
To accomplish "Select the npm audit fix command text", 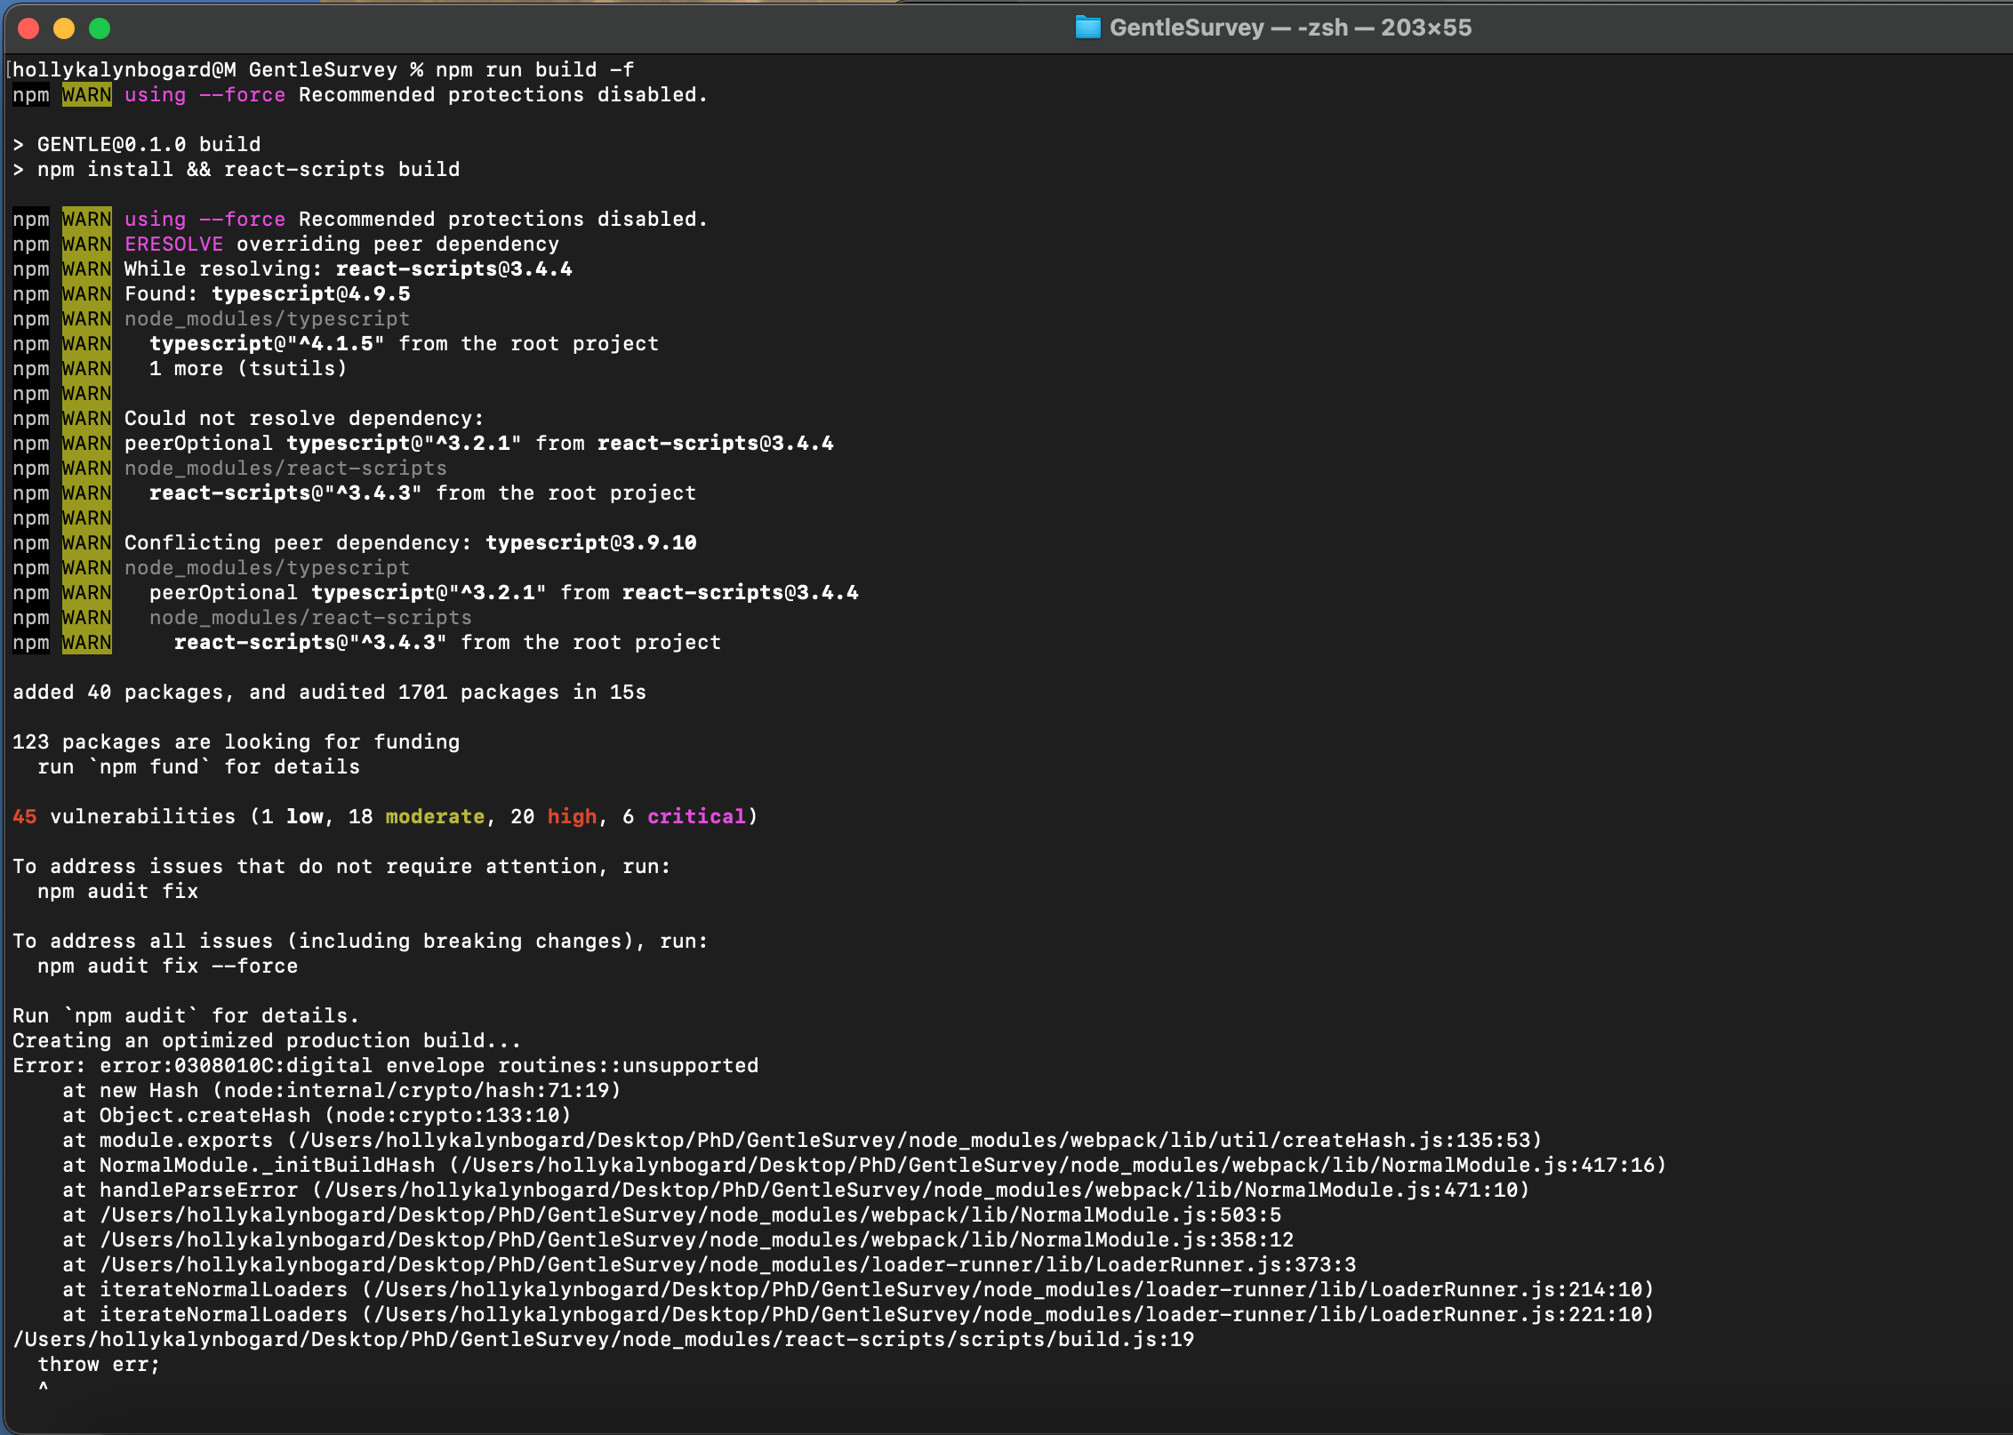I will coord(117,891).
